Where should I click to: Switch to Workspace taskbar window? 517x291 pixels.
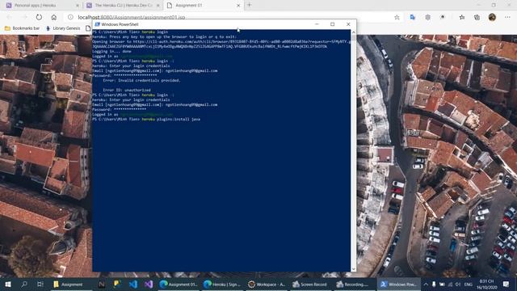pyautogui.click(x=267, y=284)
